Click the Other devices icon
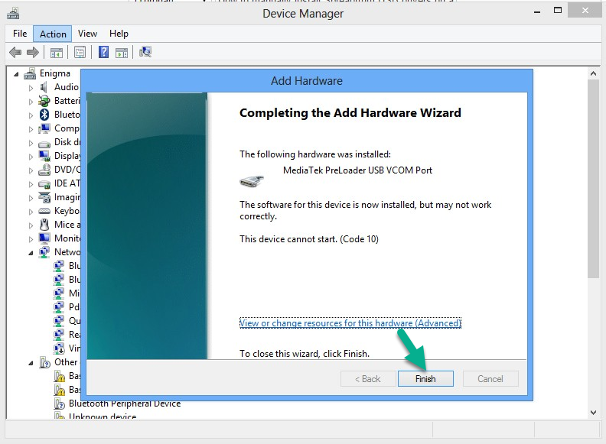 tap(45, 362)
